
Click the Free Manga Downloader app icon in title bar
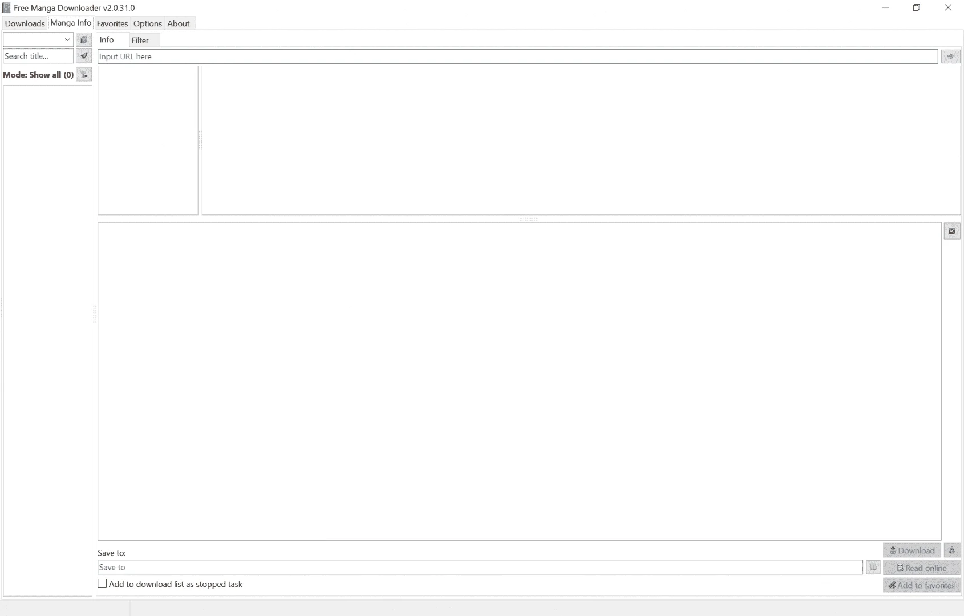tap(6, 8)
